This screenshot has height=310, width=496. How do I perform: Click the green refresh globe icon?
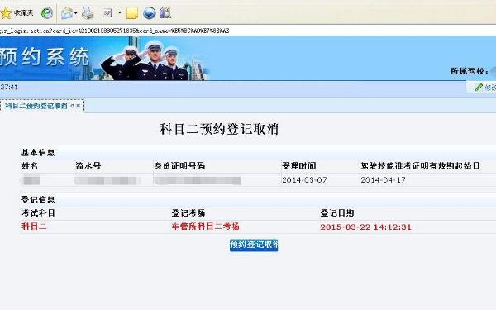coord(46,13)
